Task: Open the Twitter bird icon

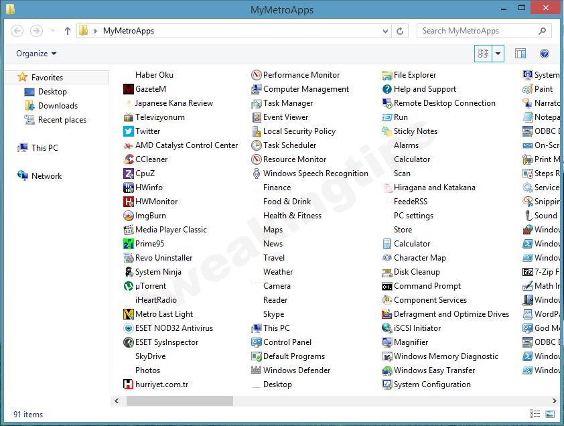Action: pyautogui.click(x=129, y=131)
